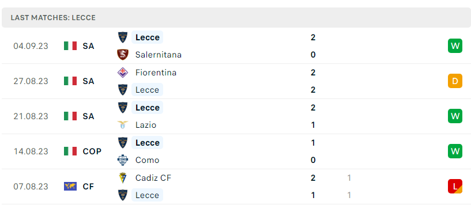Click the Como club crest icon
The image size is (471, 209).
click(123, 160)
